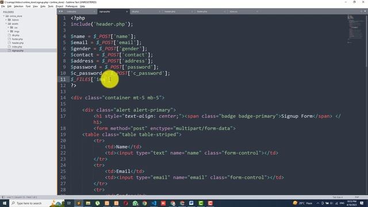
Task: Click line number 11 in gutter
Action: coord(63,79)
